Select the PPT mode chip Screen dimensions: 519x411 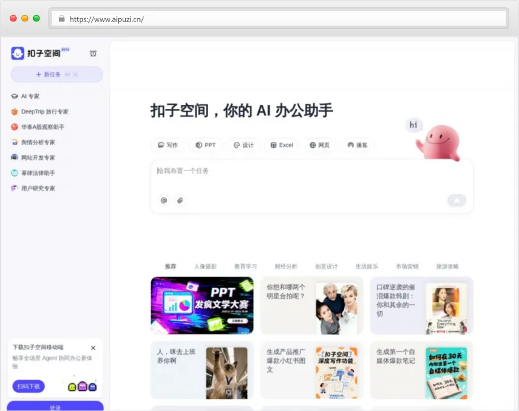click(x=206, y=145)
